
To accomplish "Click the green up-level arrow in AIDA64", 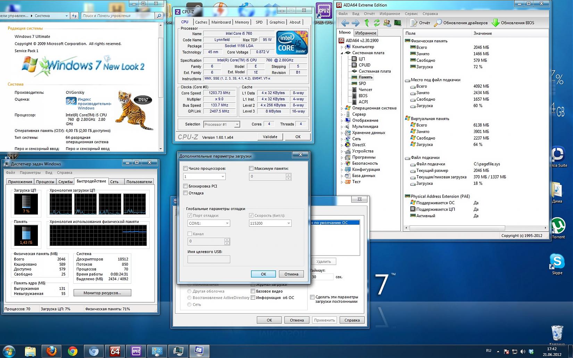I will [x=367, y=23].
